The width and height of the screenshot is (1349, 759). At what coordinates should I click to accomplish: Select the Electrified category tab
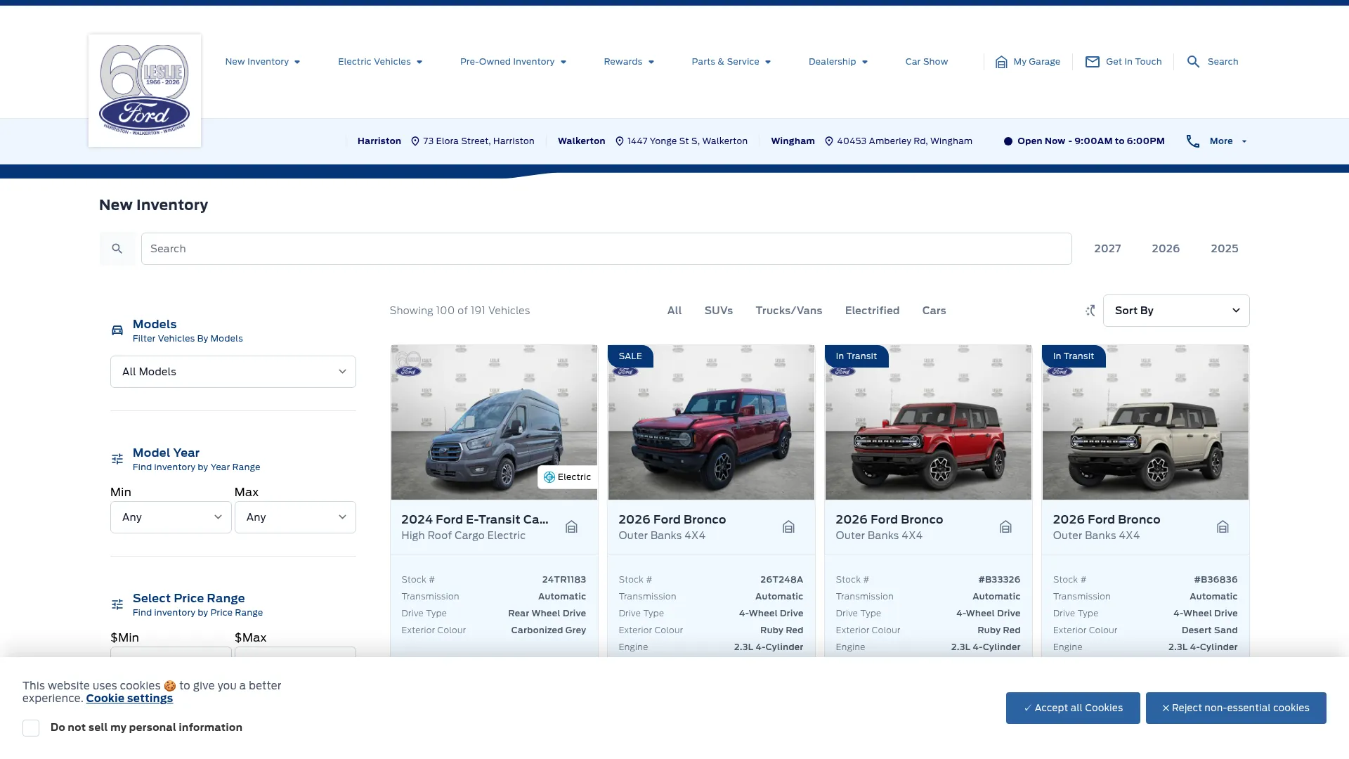click(x=872, y=311)
